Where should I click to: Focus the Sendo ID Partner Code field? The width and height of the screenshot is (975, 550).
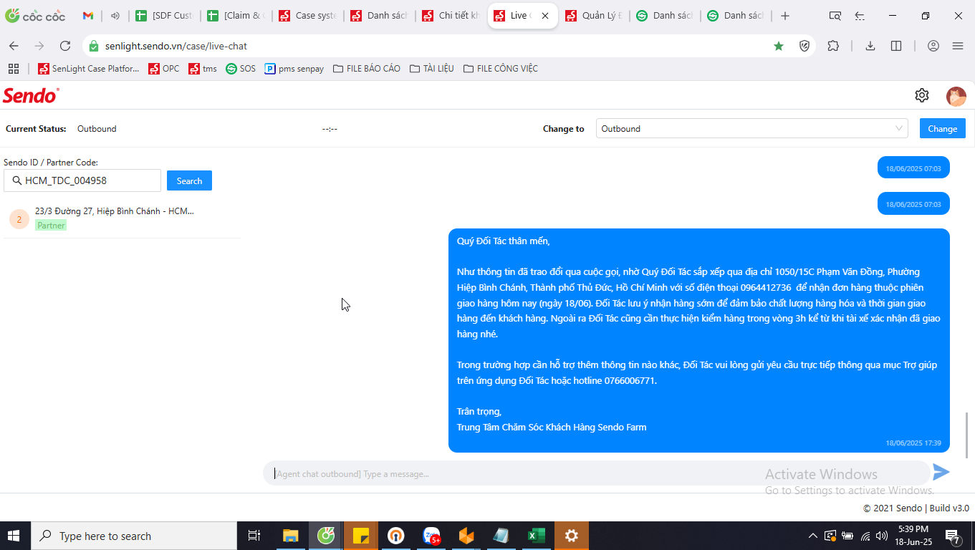coord(82,181)
